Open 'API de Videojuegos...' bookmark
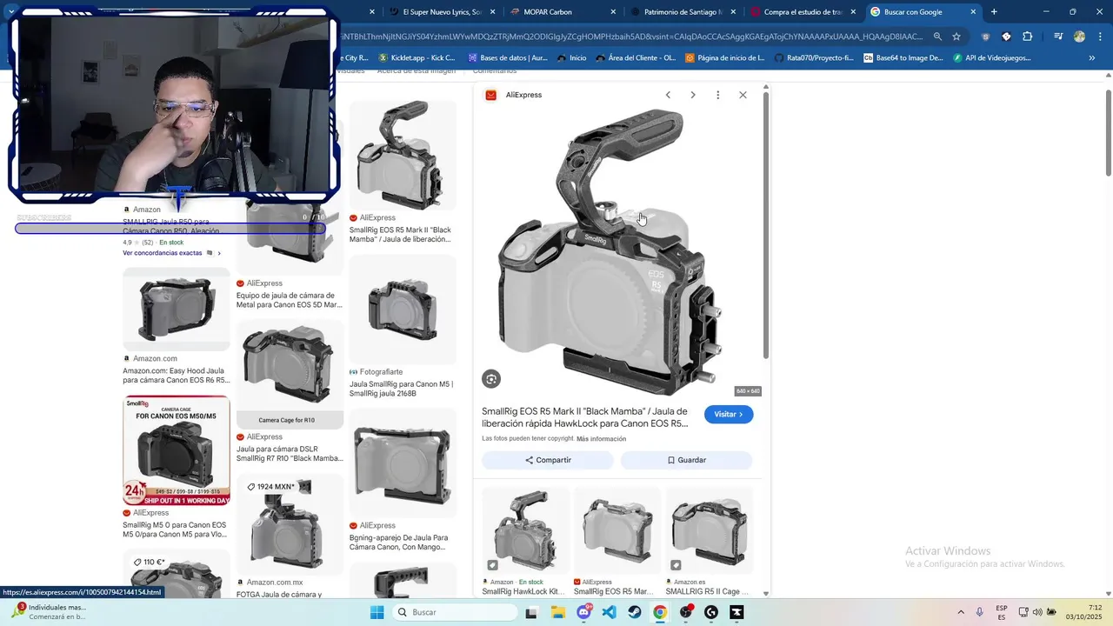This screenshot has width=1113, height=626. pyautogui.click(x=992, y=58)
